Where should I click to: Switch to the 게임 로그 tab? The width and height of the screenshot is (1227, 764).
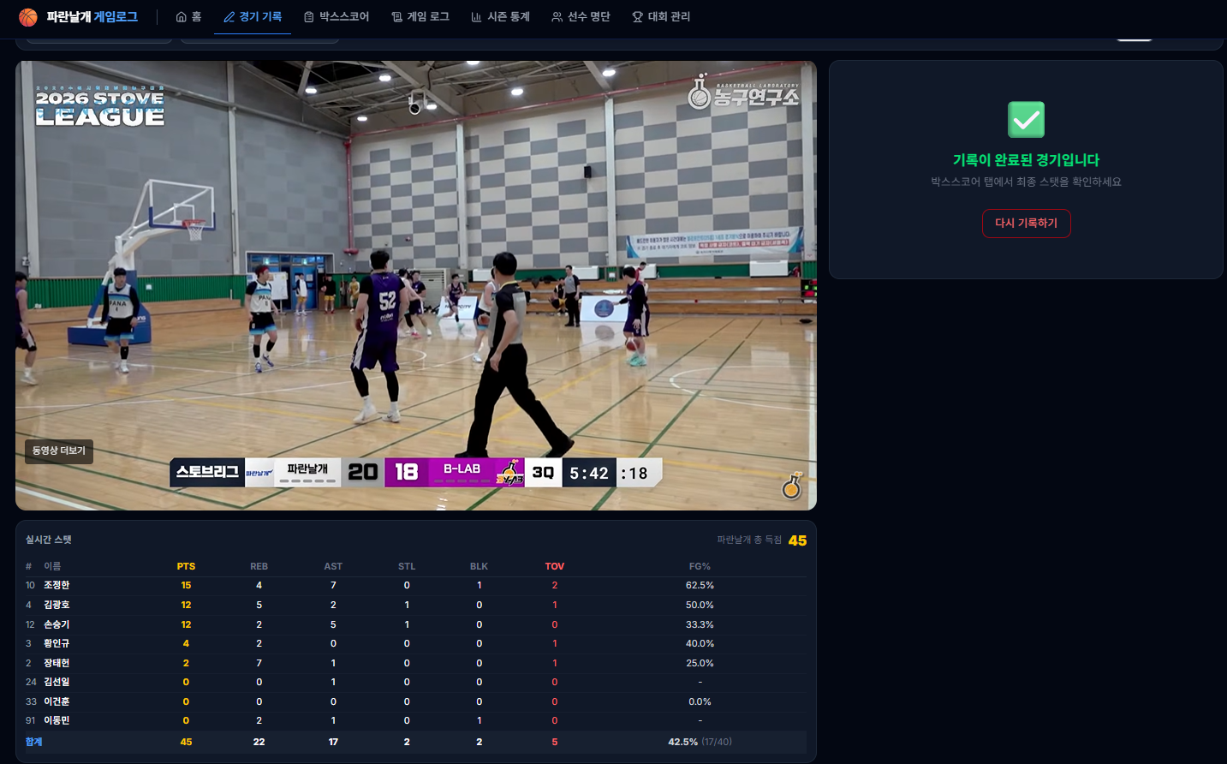click(428, 17)
